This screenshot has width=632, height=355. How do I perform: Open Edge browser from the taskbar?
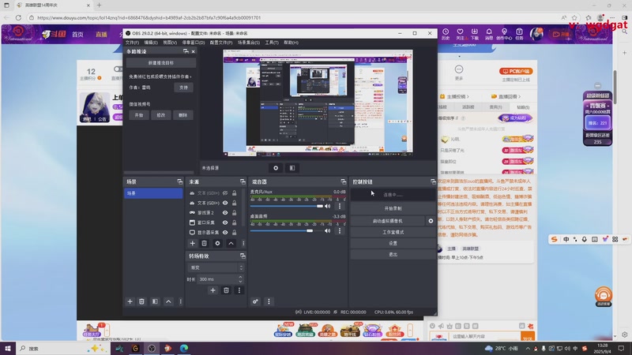184,348
